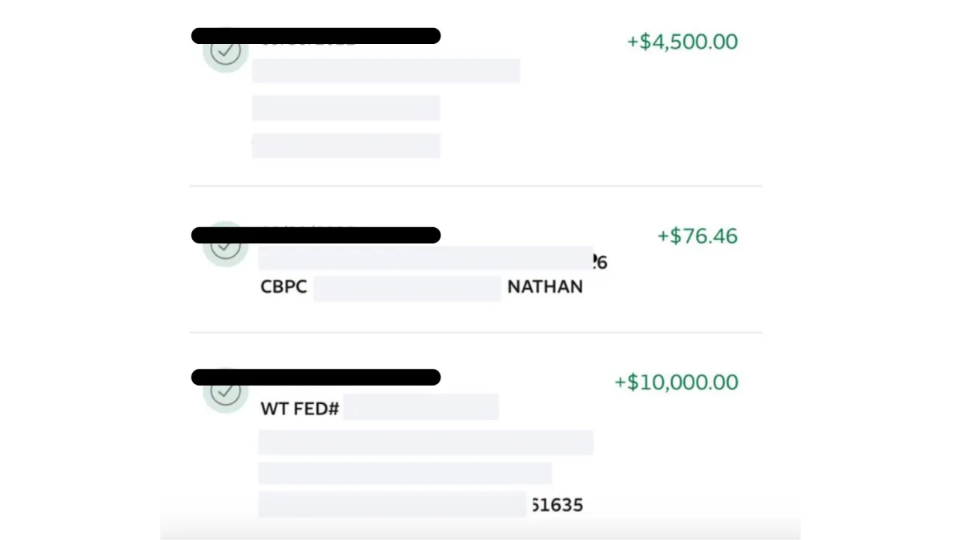Screen dimensions: 961x540
Task: Select the masked field right after WT FED#
Action: coord(421,406)
